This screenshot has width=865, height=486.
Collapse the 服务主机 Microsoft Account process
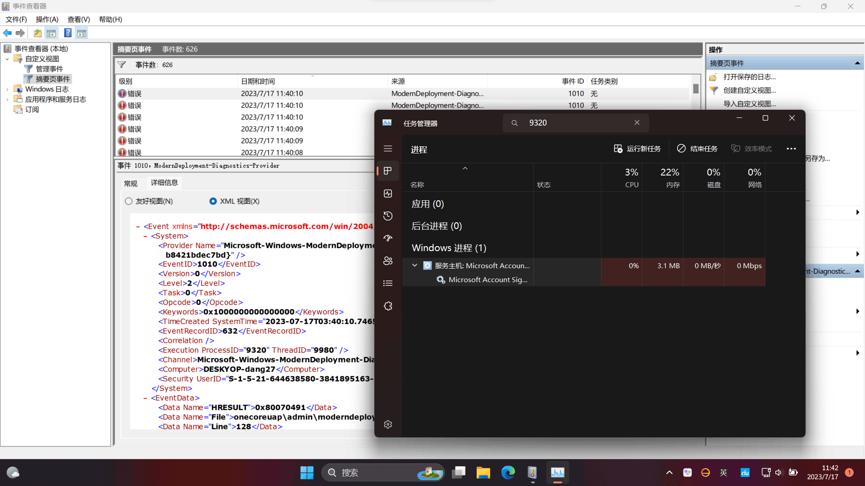tap(414, 265)
